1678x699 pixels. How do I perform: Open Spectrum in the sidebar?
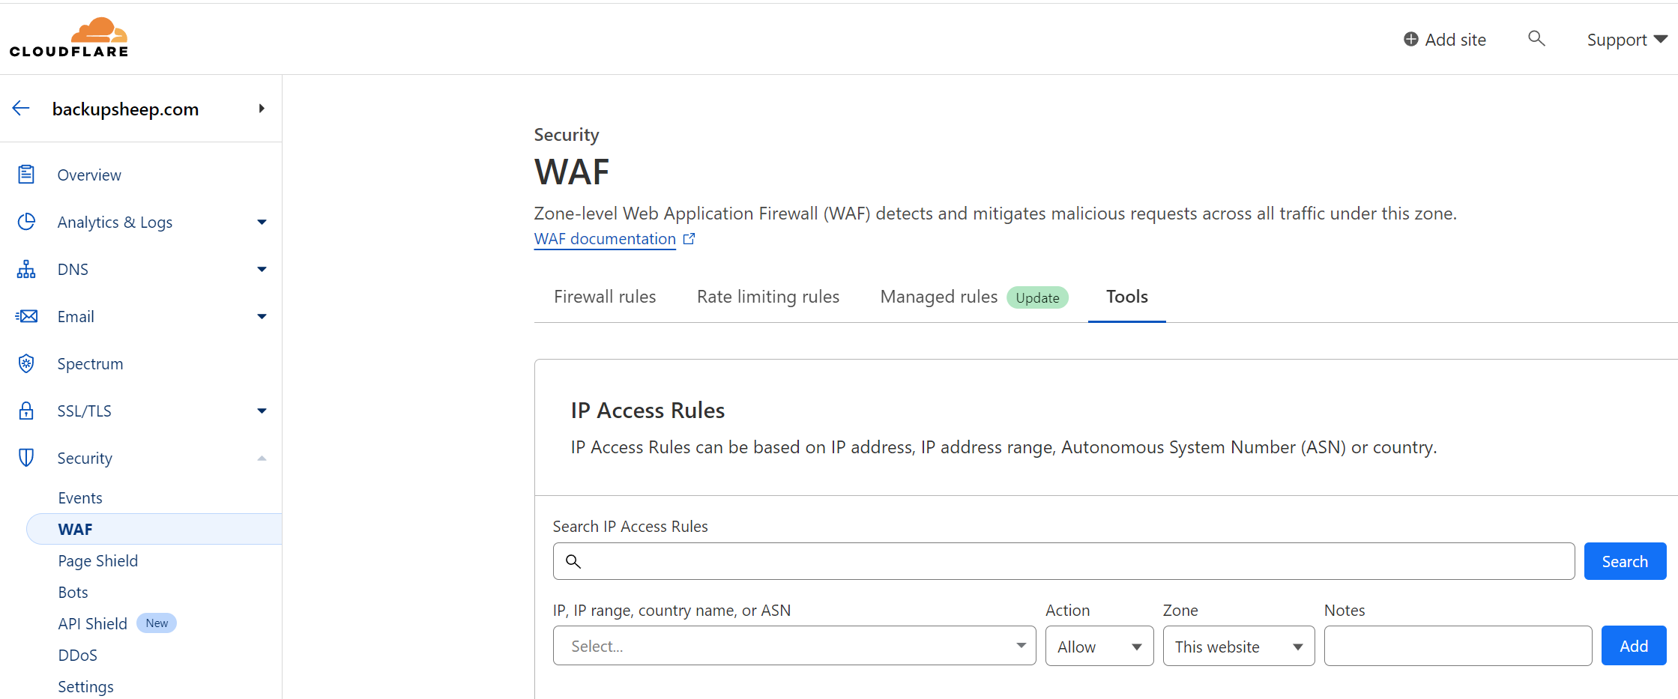click(x=90, y=363)
